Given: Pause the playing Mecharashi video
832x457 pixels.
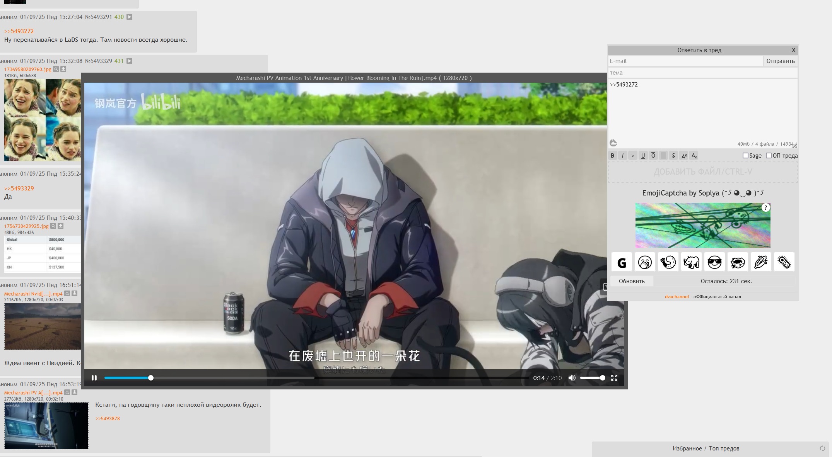Looking at the screenshot, I should (94, 378).
